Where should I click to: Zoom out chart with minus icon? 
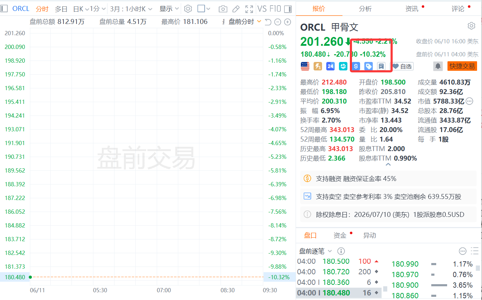(278, 22)
